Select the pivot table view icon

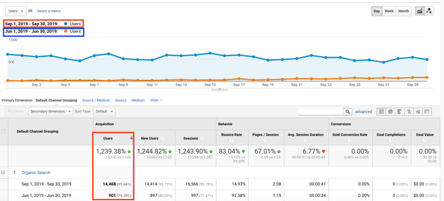[427, 112]
